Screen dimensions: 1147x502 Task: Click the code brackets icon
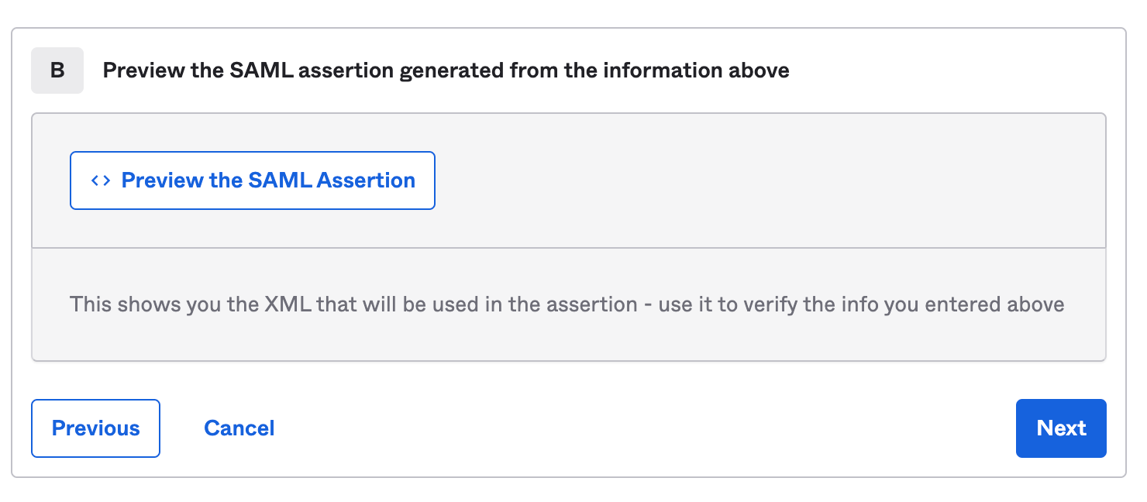tap(101, 181)
